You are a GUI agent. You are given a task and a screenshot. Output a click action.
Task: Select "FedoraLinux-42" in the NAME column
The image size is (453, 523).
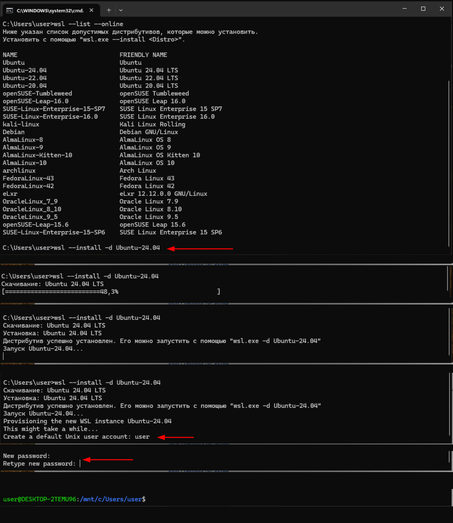click(28, 186)
